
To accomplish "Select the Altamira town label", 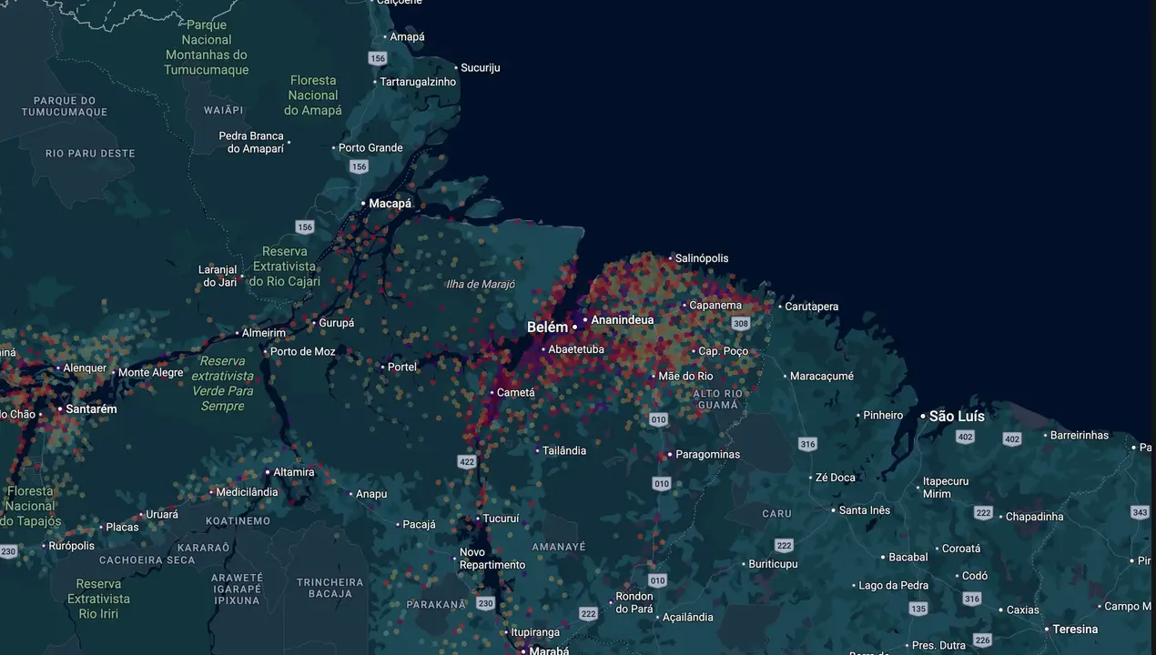I will 294,472.
